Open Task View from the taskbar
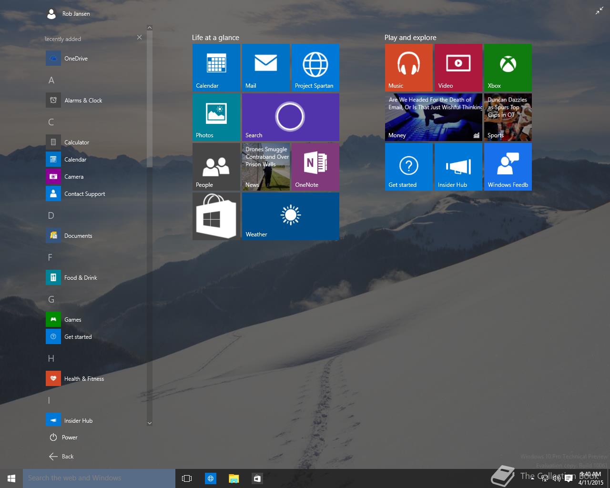This screenshot has height=488, width=610. (x=187, y=478)
